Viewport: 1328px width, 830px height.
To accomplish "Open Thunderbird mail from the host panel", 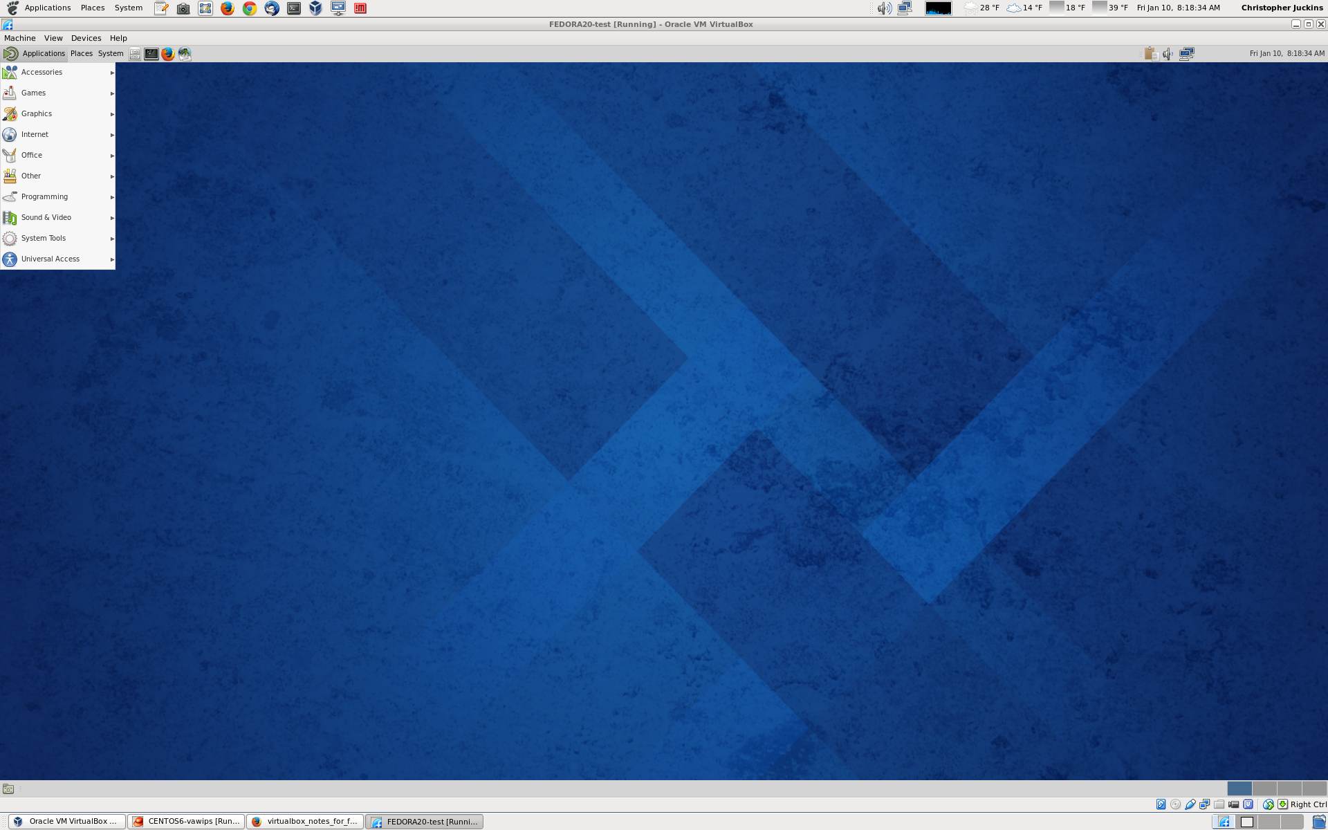I will pyautogui.click(x=272, y=8).
